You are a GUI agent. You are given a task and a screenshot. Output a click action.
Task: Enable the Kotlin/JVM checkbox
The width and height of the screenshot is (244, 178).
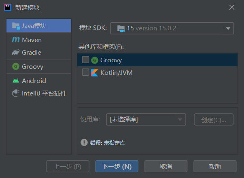pyautogui.click(x=85, y=72)
